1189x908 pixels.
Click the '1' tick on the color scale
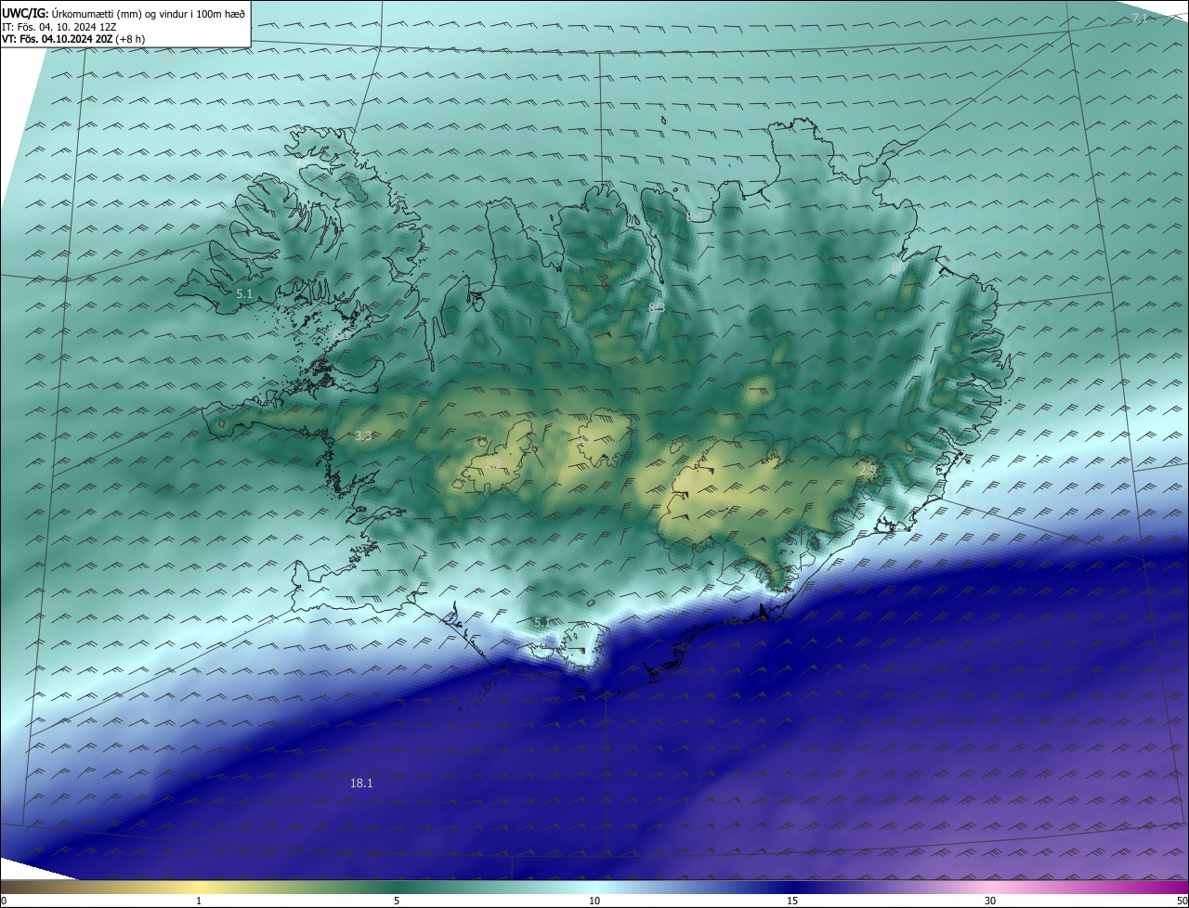pyautogui.click(x=199, y=902)
